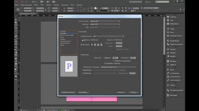This screenshot has height=111, width=199.
Task: Select the Zoom tool in toolbox
Action: pyautogui.click(x=16, y=66)
